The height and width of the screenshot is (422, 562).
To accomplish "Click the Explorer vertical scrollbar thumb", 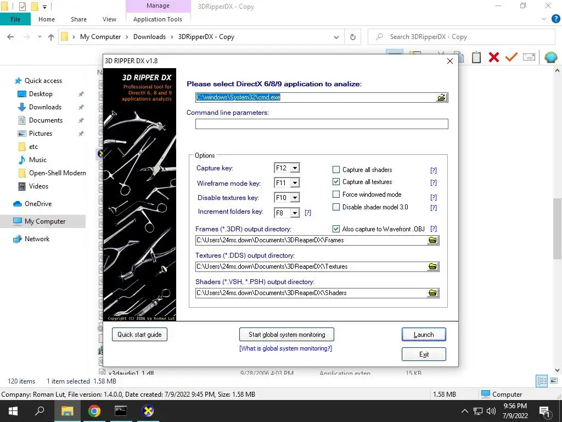I will (x=557, y=228).
